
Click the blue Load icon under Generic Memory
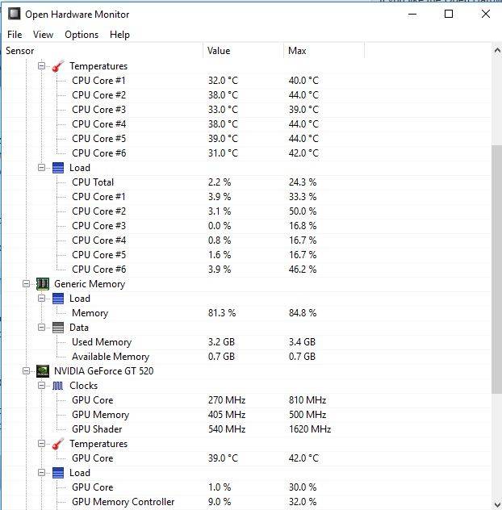(58, 299)
